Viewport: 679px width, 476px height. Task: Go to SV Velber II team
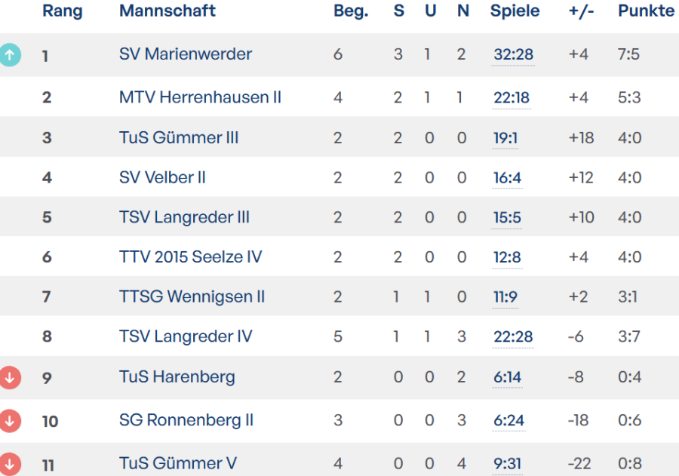click(162, 178)
